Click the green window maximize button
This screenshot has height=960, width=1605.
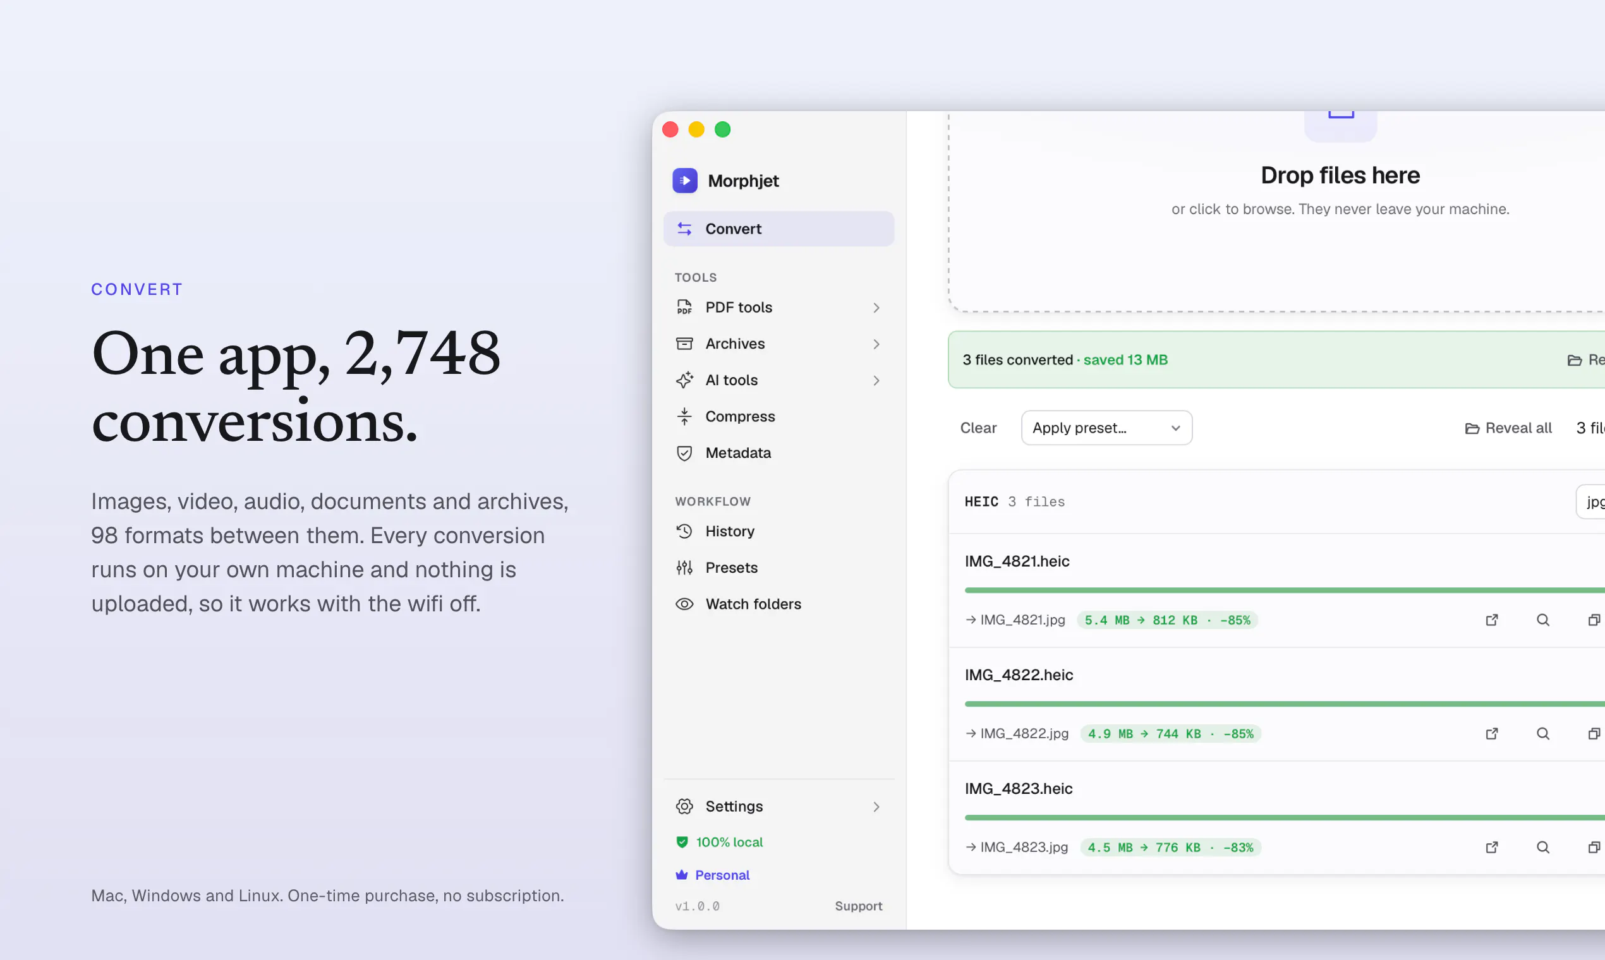722,129
